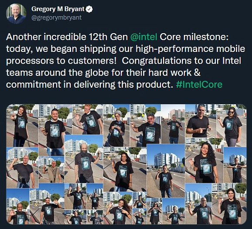Follow the #IntelCore hashtag
252x229 pixels.
199,85
